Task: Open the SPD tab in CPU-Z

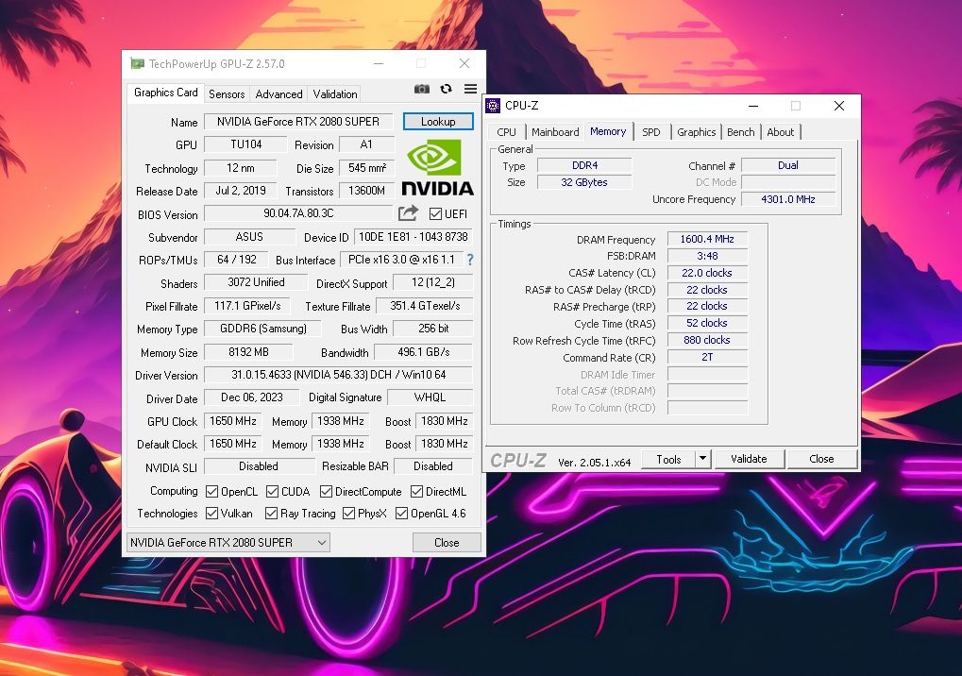Action: 650,132
